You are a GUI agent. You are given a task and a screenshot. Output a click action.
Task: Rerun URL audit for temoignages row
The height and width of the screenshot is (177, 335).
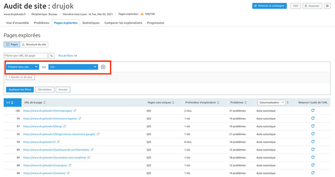(x=313, y=111)
